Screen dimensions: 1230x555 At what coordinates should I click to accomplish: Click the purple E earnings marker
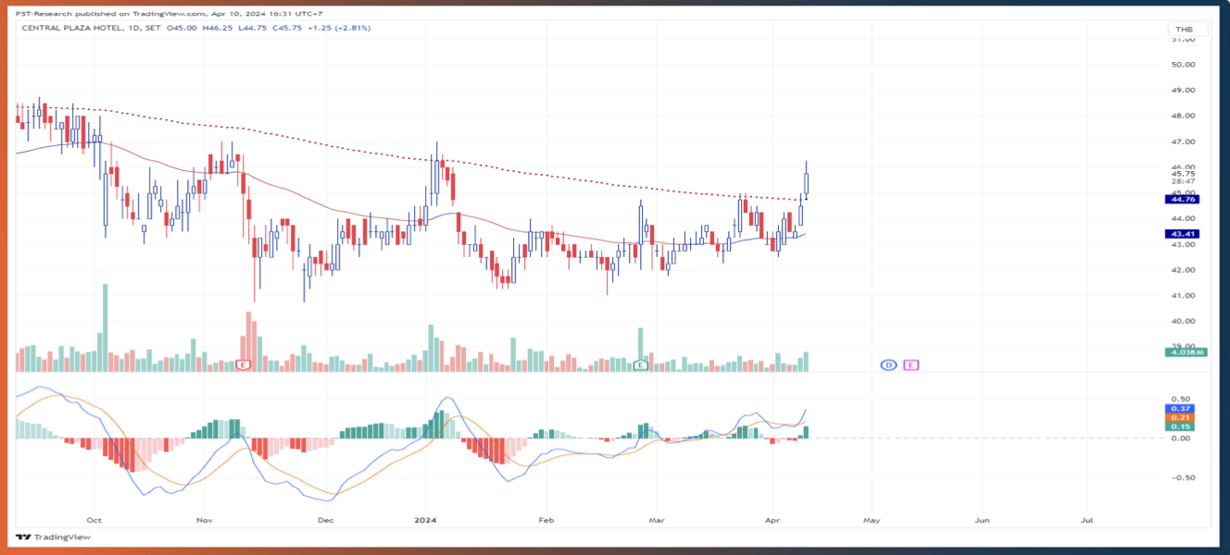coord(911,365)
